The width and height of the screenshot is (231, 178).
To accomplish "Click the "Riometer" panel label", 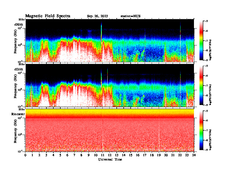I will (x=18, y=114).
